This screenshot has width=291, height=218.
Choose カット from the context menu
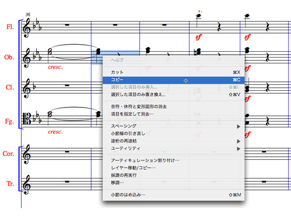coord(173,72)
